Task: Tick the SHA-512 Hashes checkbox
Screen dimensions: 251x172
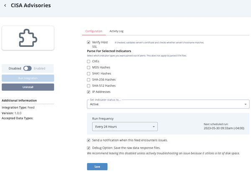Action: pyautogui.click(x=89, y=86)
